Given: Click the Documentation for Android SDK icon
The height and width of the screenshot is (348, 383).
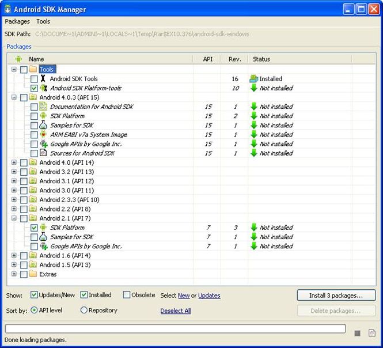Looking at the screenshot, I should [x=43, y=107].
